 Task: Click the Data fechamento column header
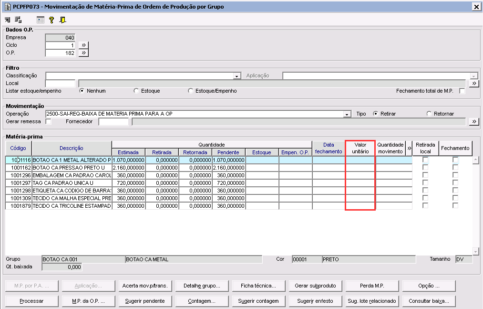[329, 148]
